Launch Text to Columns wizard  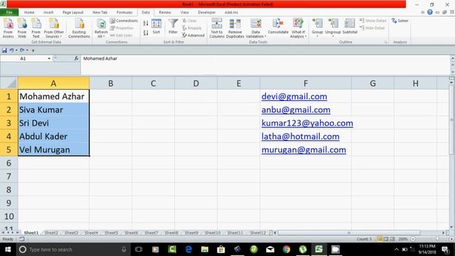click(217, 28)
